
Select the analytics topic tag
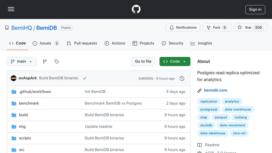pyautogui.click(x=232, y=101)
